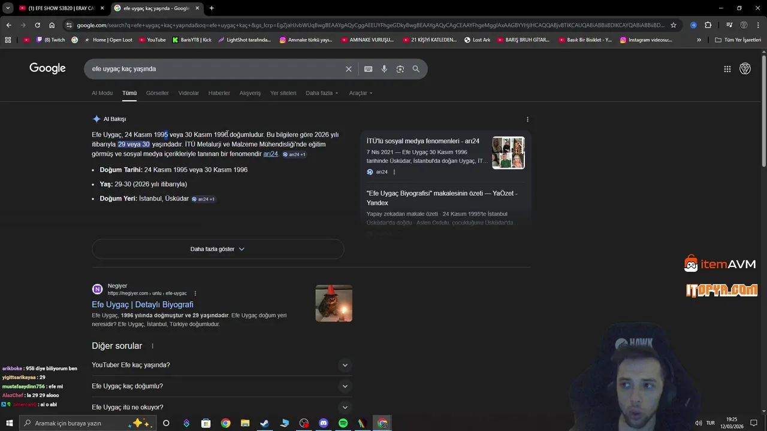Open more options for the Negiyer result
The height and width of the screenshot is (431, 767).
[195, 293]
